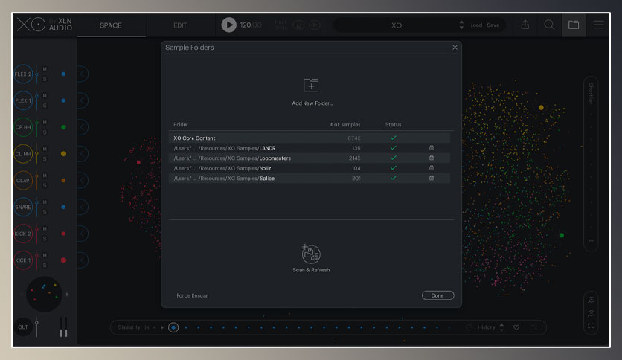
Task: Expand the KICK 1 channel arrow
Action: click(82, 260)
